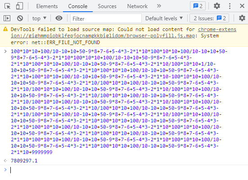Viewport: 248px width, 180px height.
Task: Activate the inspect element picker icon
Action: [x=7, y=6]
